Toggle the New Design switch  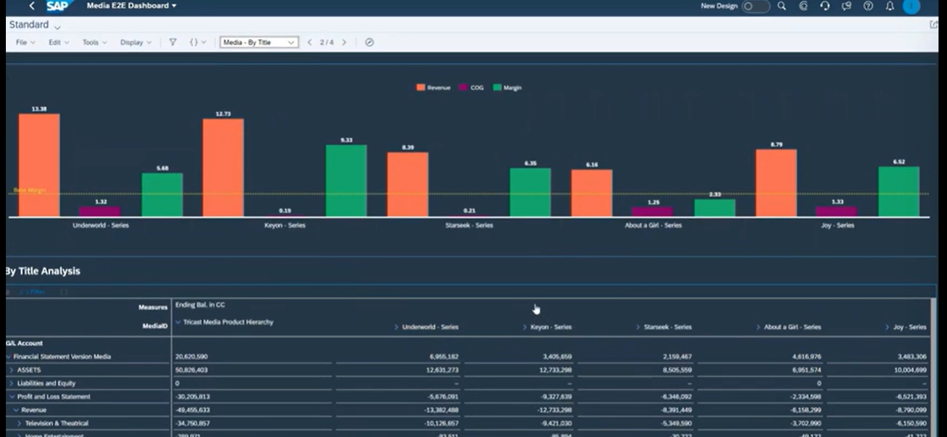click(755, 6)
